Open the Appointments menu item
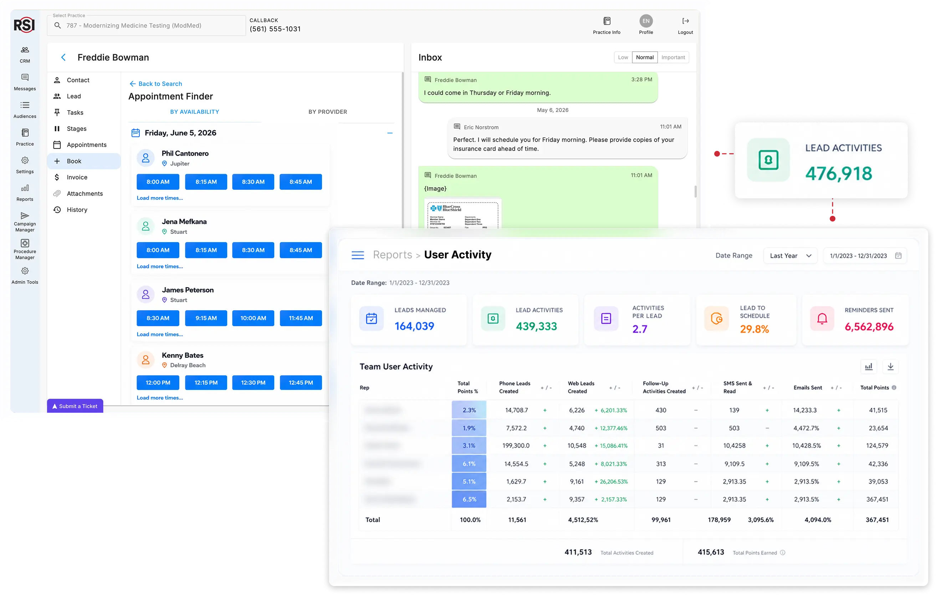Viewport: 936px width, 595px height. 84,145
